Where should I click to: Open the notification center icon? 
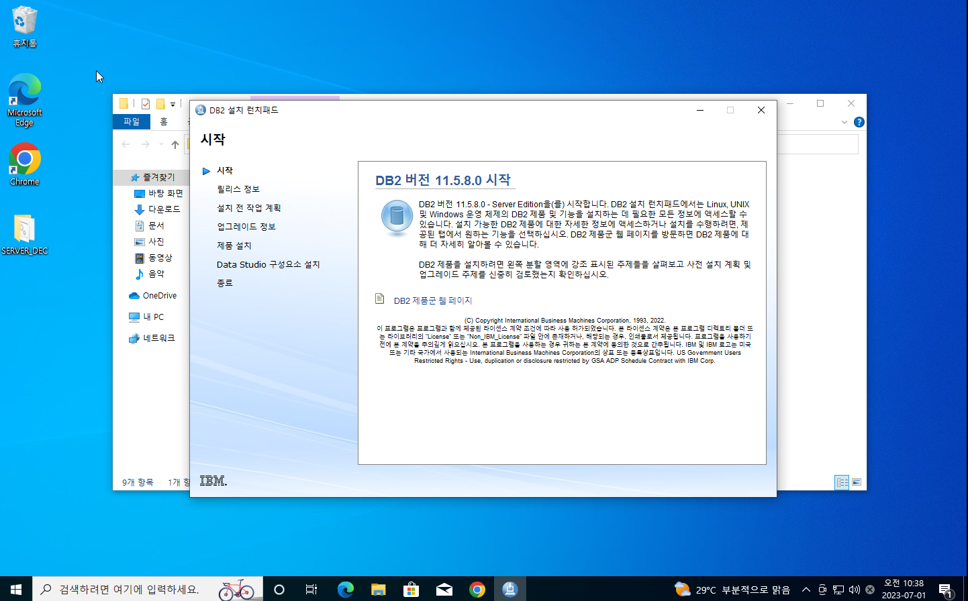[946, 590]
